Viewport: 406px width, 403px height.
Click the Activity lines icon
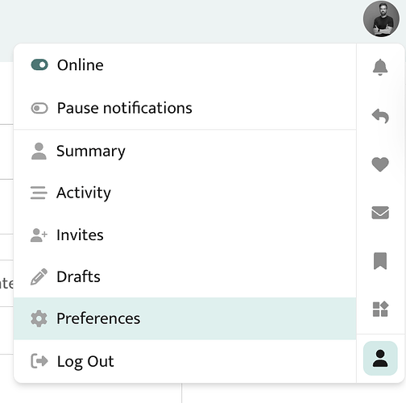[x=39, y=193]
